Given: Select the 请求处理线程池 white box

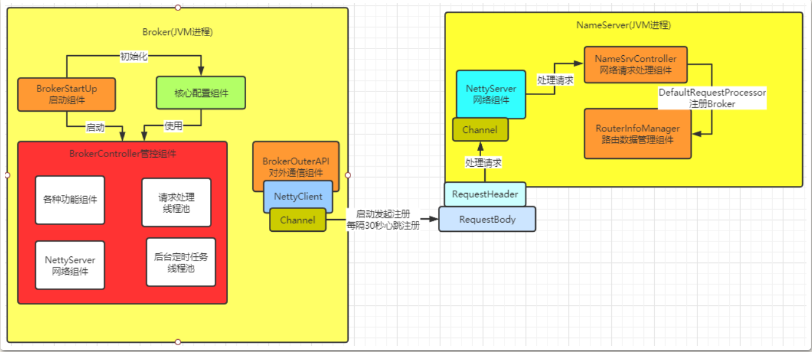Looking at the screenshot, I should click(x=176, y=203).
